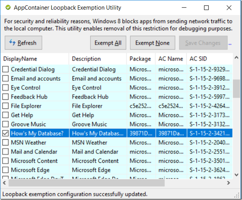Click the list's scroll up arrow
Screen dimensions: 242x200
236,58
